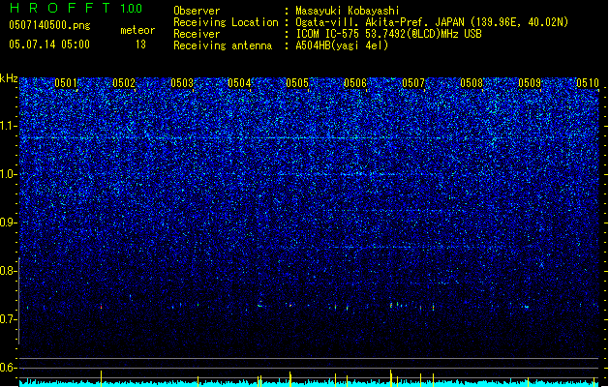Click the 0508 time marker
609x387 pixels.
[x=472, y=83]
